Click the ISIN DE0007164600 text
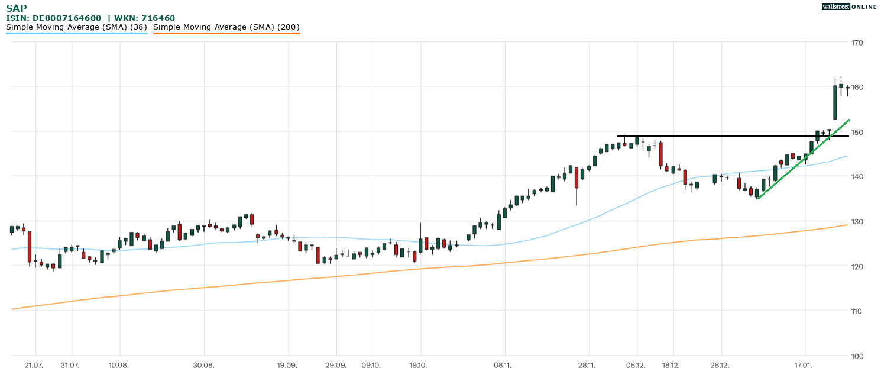 (53, 18)
